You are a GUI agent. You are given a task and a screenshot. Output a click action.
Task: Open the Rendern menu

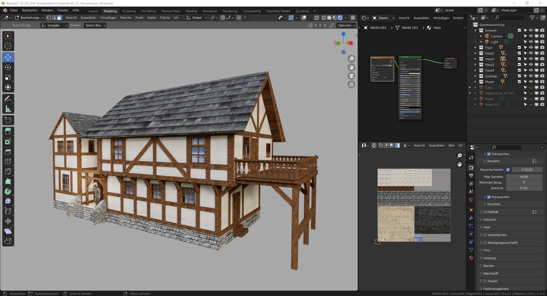47,10
